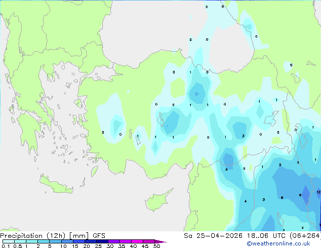The width and height of the screenshot is (321, 248).
Task: Click the legend label "45"
Action: pyautogui.click(x=145, y=246)
